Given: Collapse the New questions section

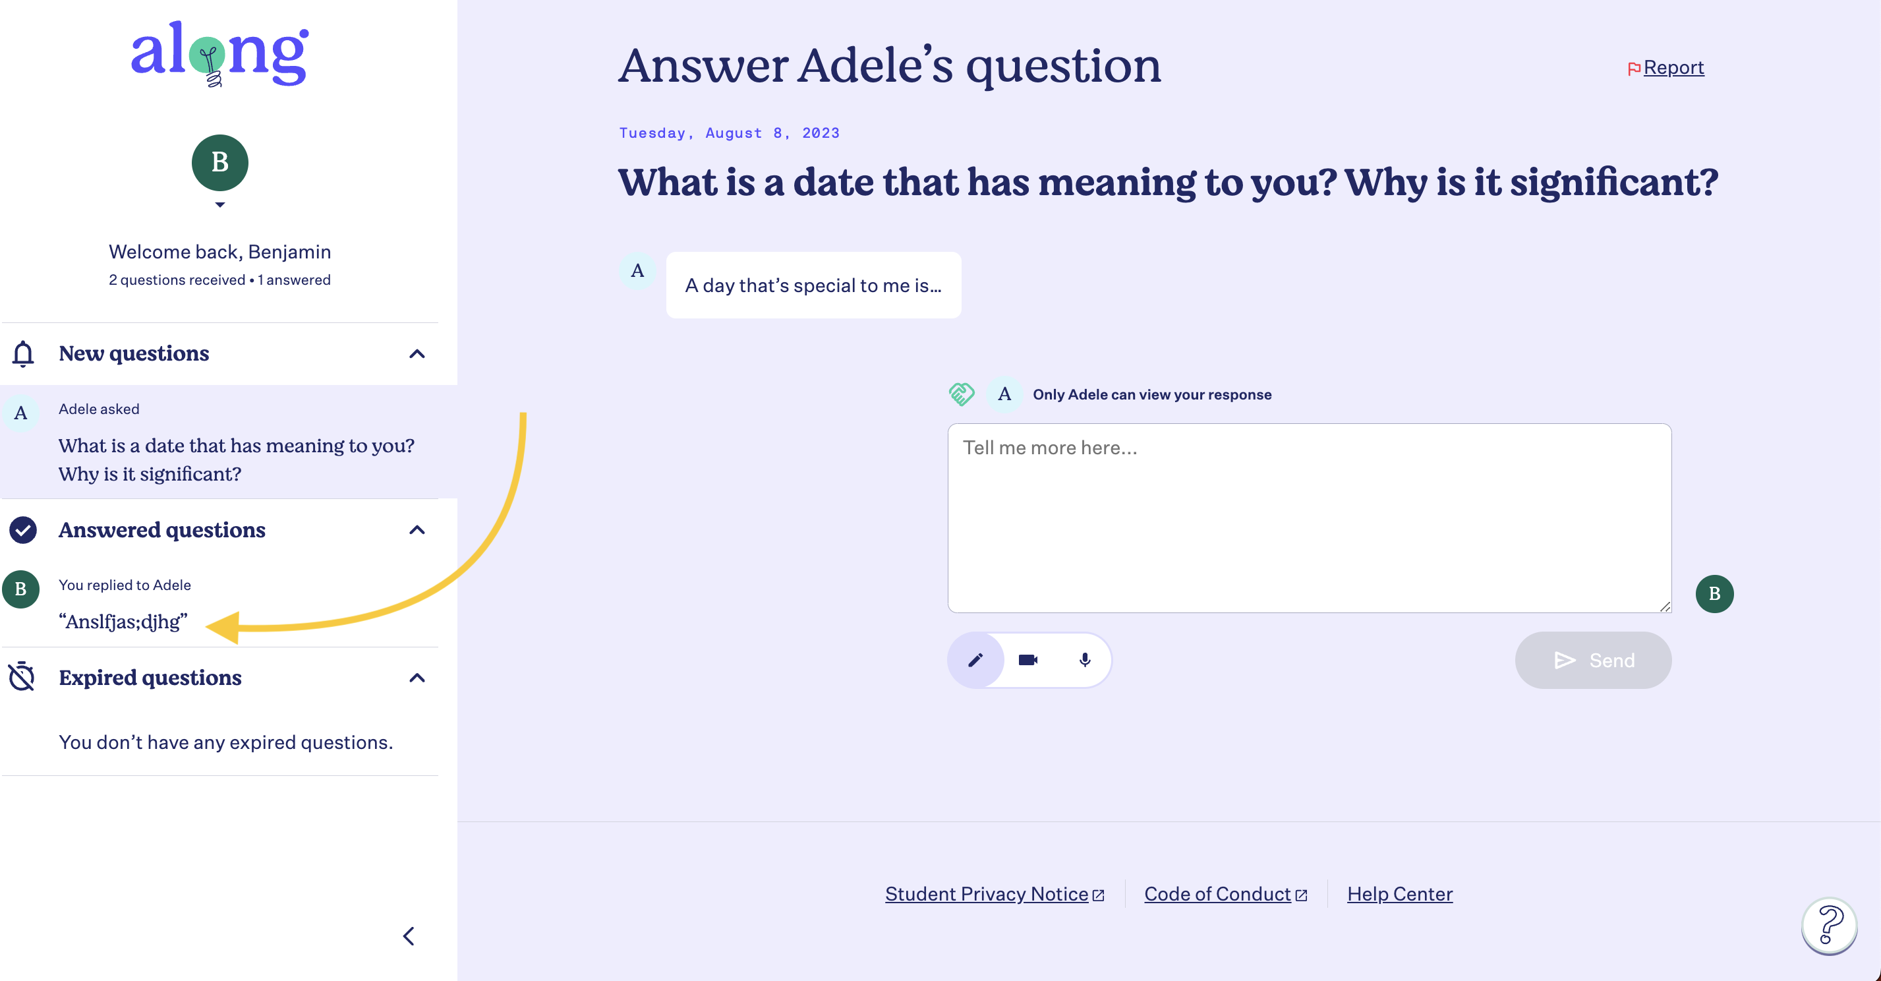Looking at the screenshot, I should click(417, 353).
